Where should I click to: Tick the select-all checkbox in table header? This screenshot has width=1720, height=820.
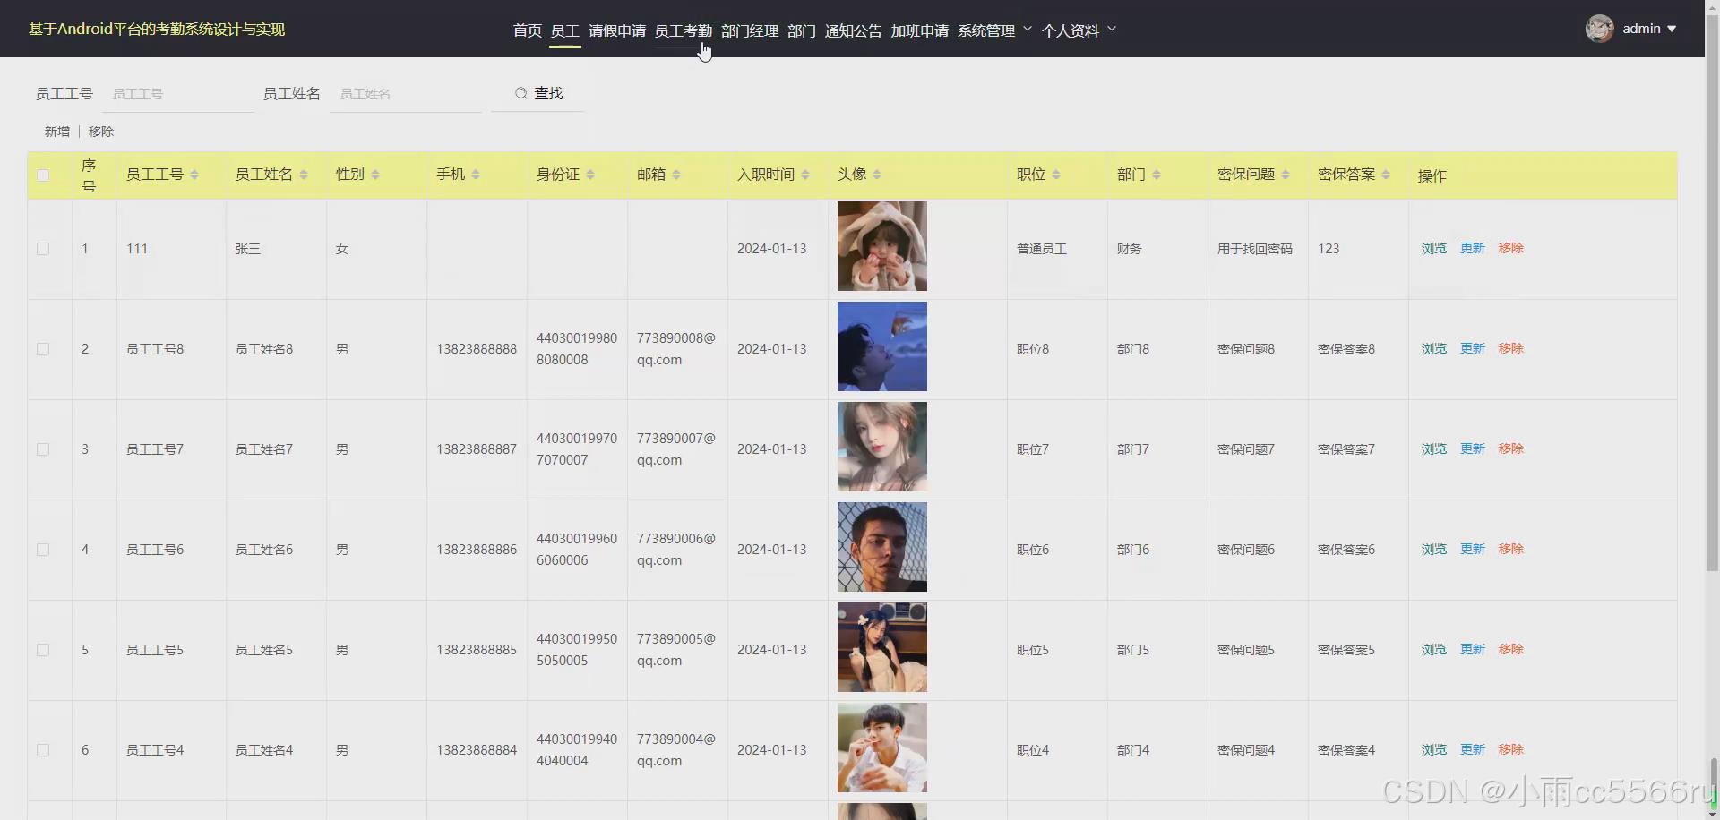pos(43,175)
